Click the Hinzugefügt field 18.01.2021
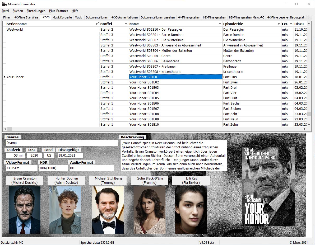 point(71,156)
